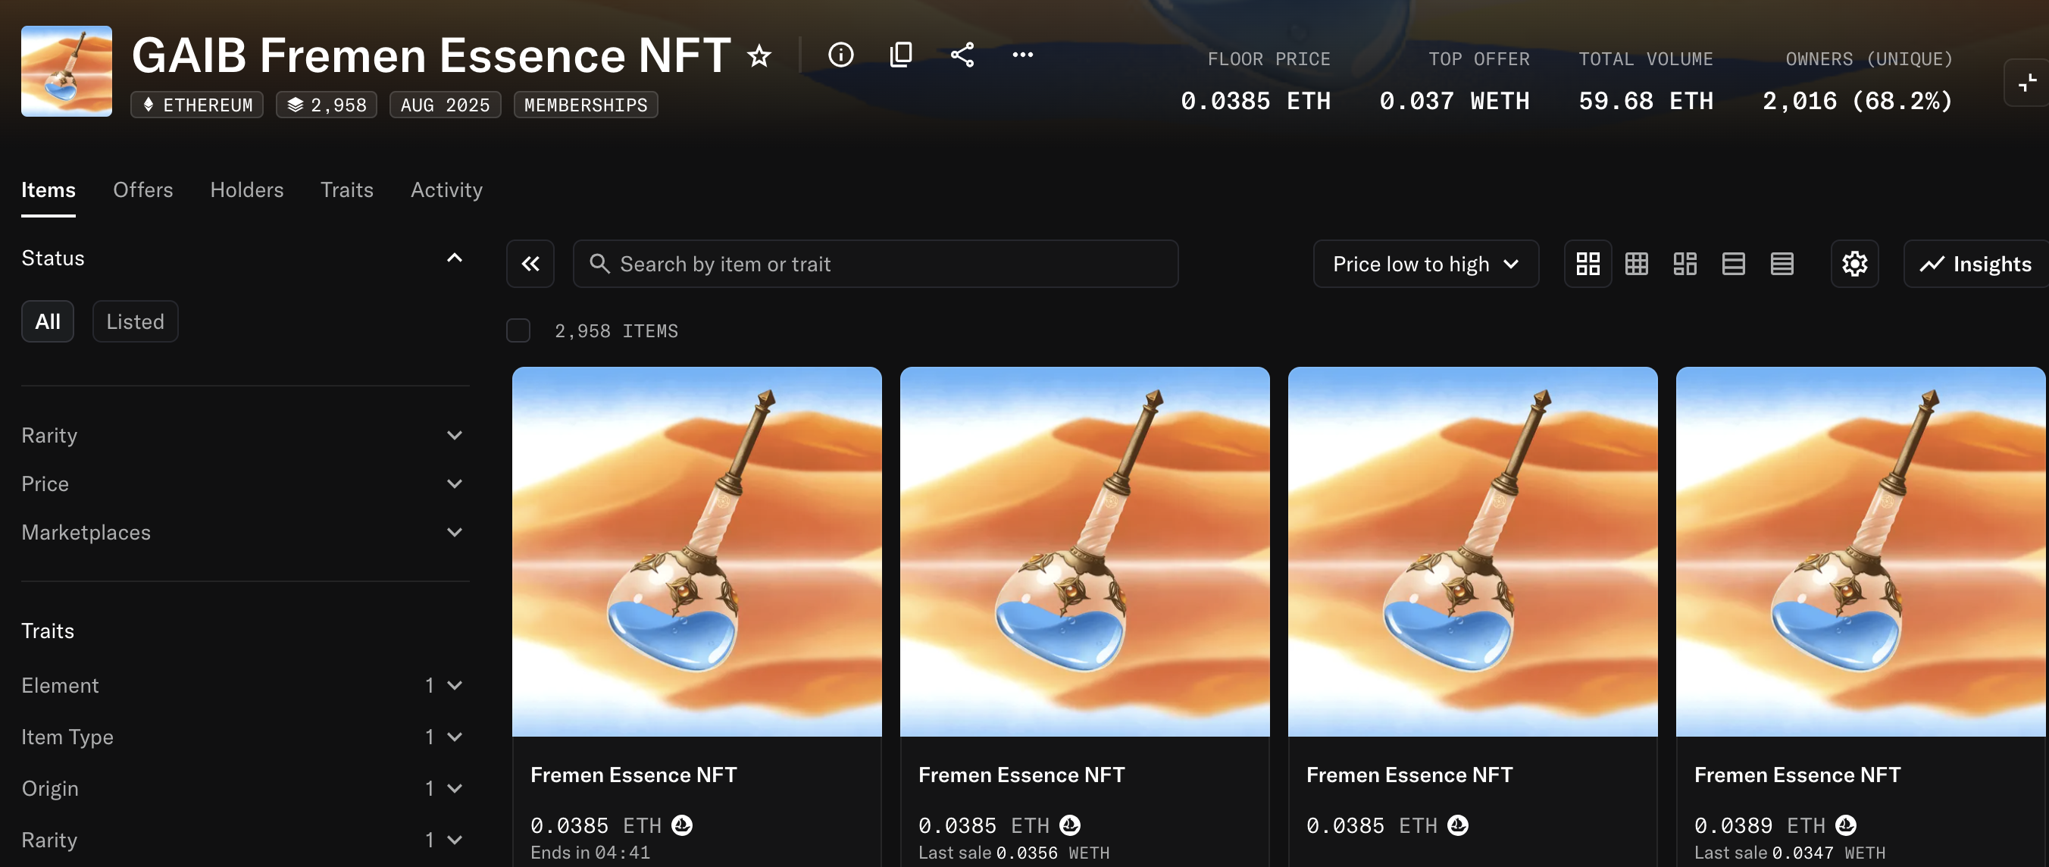Switch to the Offers tab
Image resolution: width=2049 pixels, height=867 pixels.
143,190
